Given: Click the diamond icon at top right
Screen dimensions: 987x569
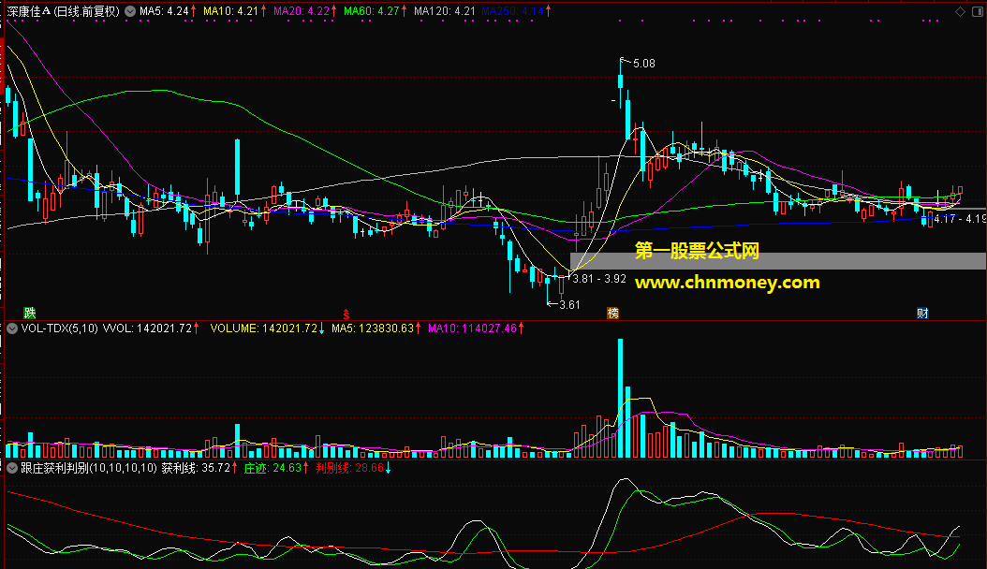Looking at the screenshot, I should click(960, 11).
